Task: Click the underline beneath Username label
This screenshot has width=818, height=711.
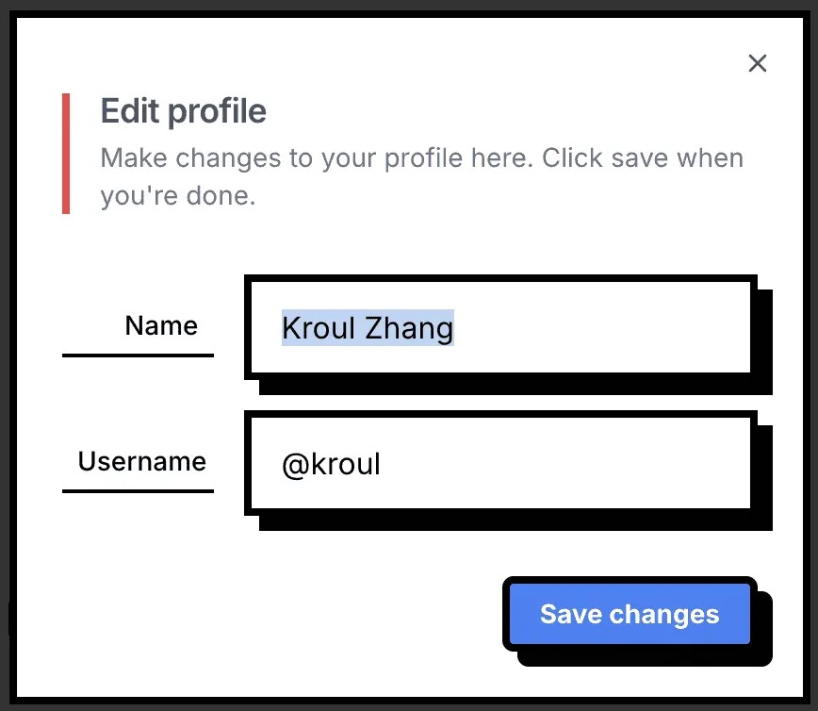Action: click(x=138, y=490)
